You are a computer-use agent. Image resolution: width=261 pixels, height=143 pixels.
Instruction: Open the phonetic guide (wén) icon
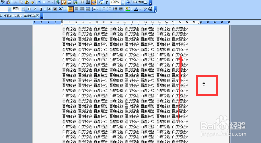(x=145, y=9)
